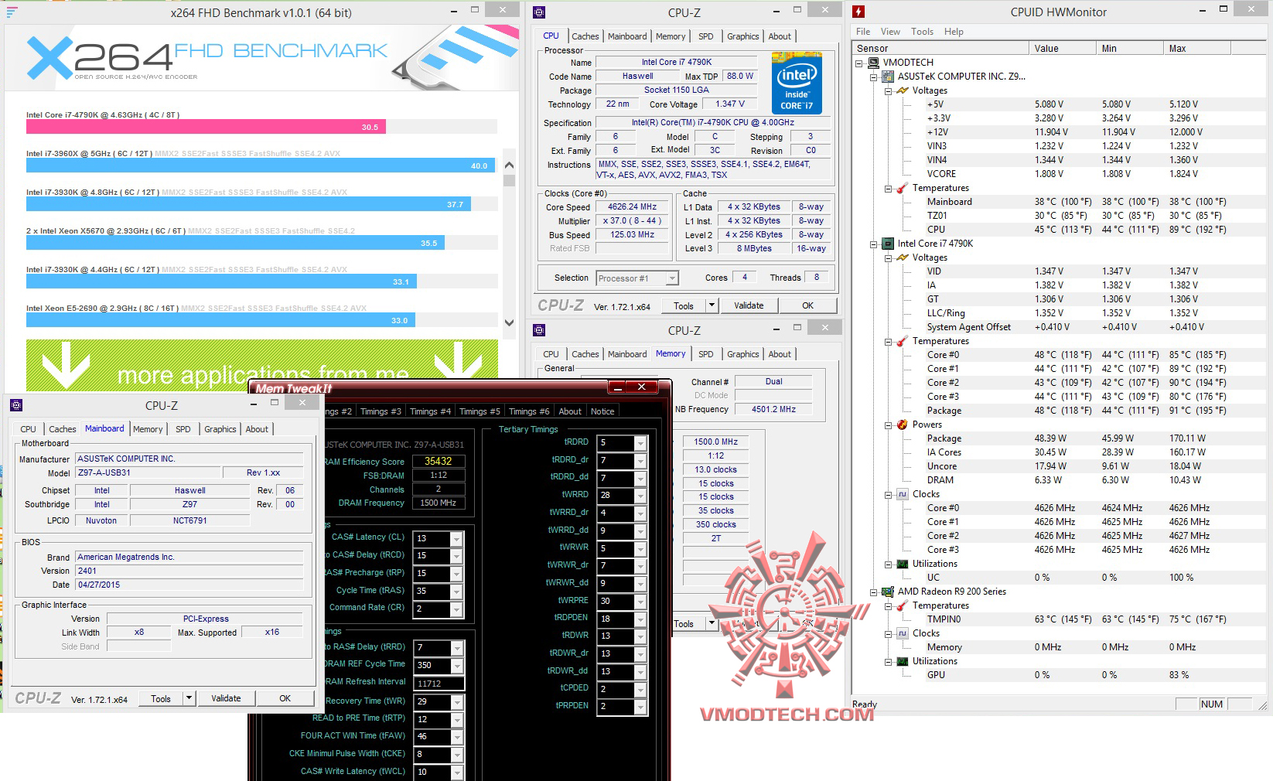1273x781 pixels.
Task: Open the Tools dropdown arrow in CPU-Z Mainboard window
Action: (189, 698)
